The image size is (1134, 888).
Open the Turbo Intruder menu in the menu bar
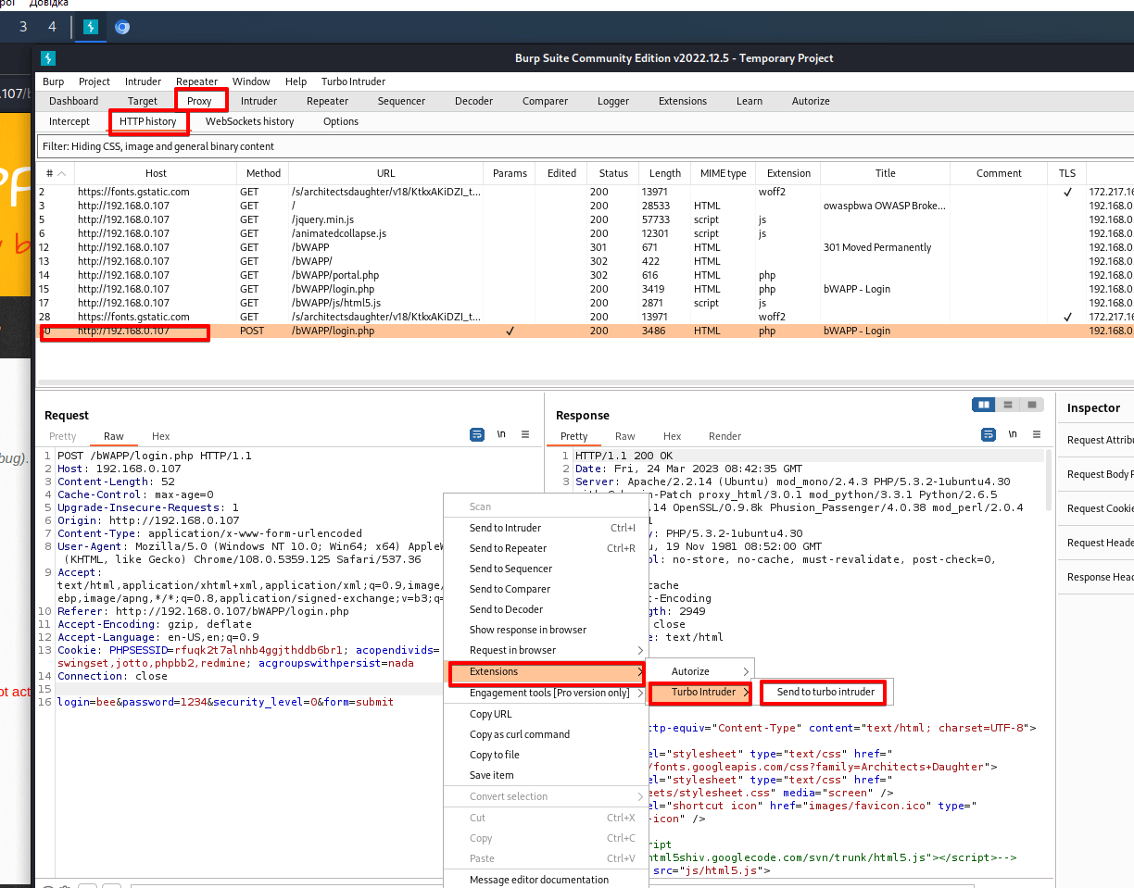[x=353, y=81]
